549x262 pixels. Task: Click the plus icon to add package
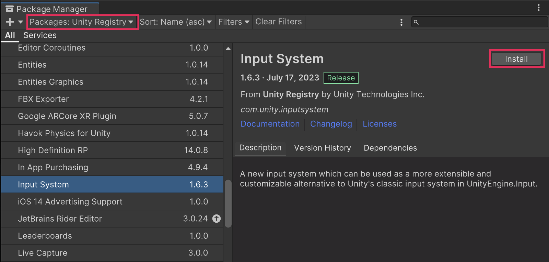[x=10, y=22]
